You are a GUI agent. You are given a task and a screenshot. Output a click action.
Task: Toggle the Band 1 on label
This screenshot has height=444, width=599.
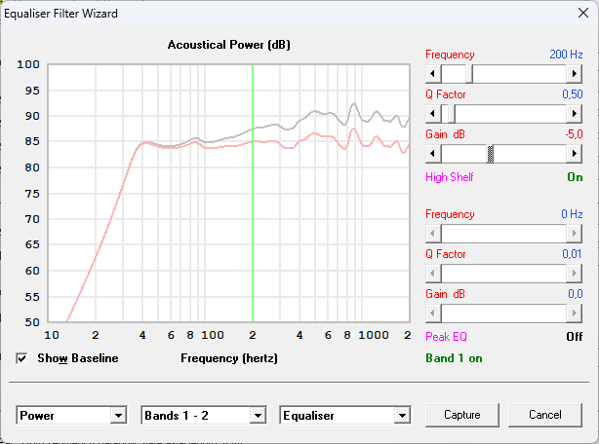pos(454,358)
